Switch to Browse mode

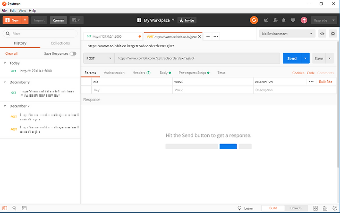point(296,208)
